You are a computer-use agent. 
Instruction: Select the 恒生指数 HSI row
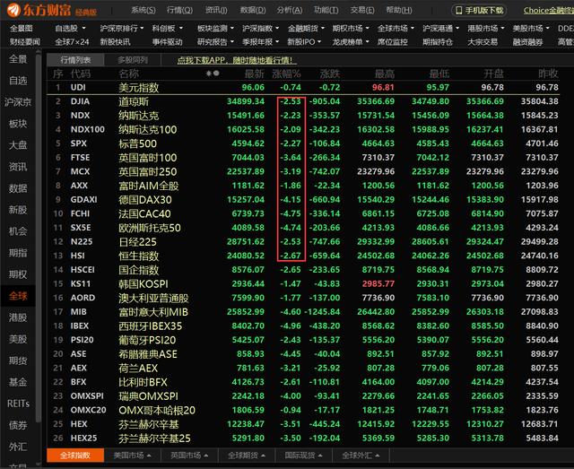click(x=303, y=256)
